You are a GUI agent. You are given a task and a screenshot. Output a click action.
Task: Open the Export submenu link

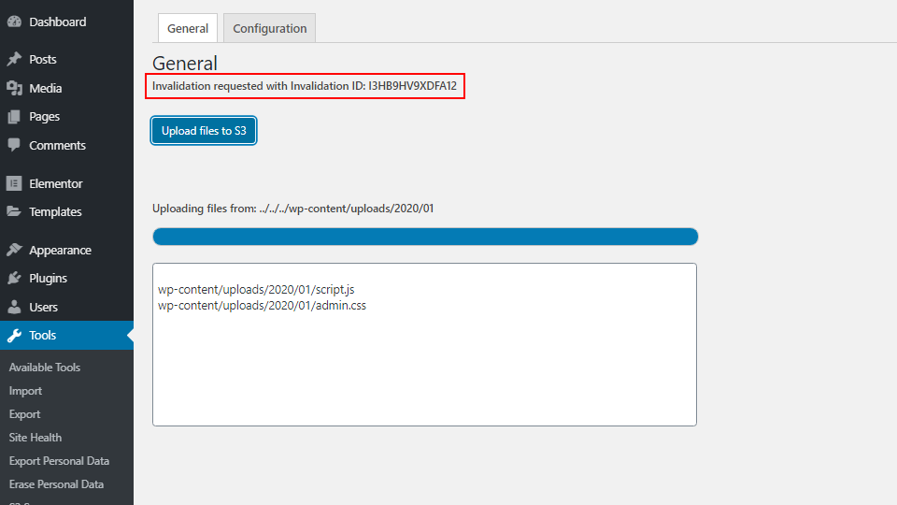24,414
